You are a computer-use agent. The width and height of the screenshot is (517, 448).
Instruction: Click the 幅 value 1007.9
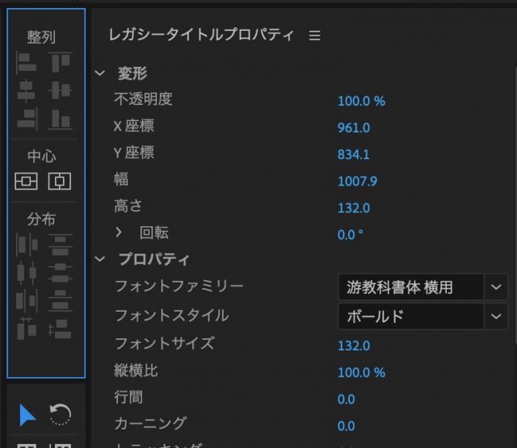356,181
